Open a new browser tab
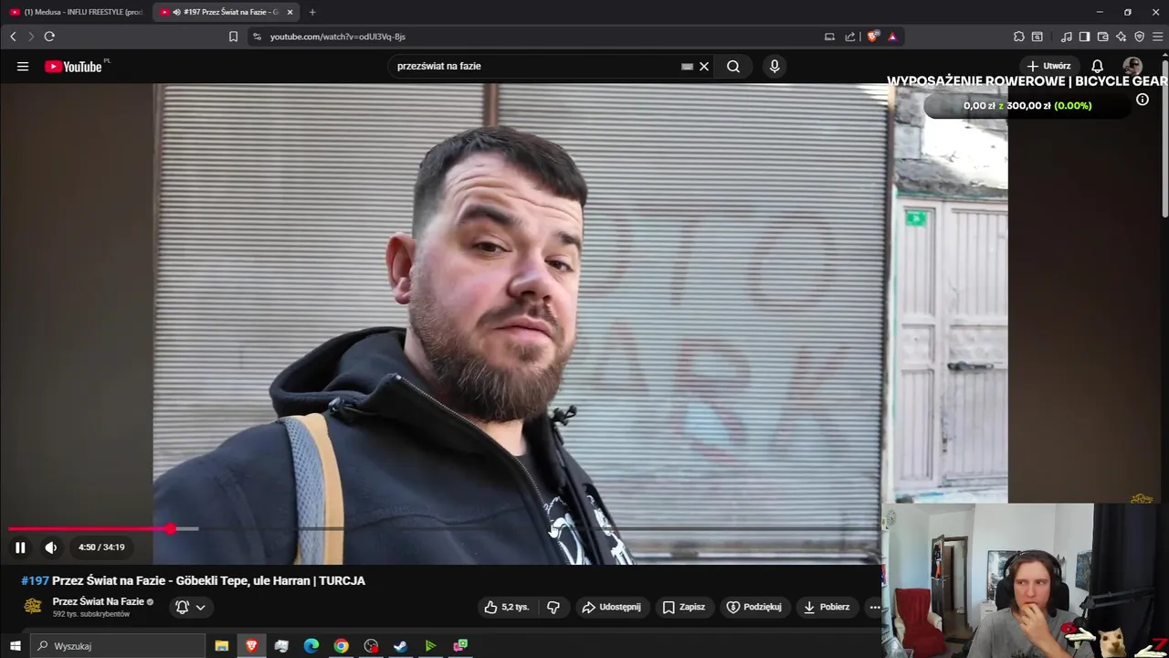The image size is (1169, 658). tap(312, 12)
